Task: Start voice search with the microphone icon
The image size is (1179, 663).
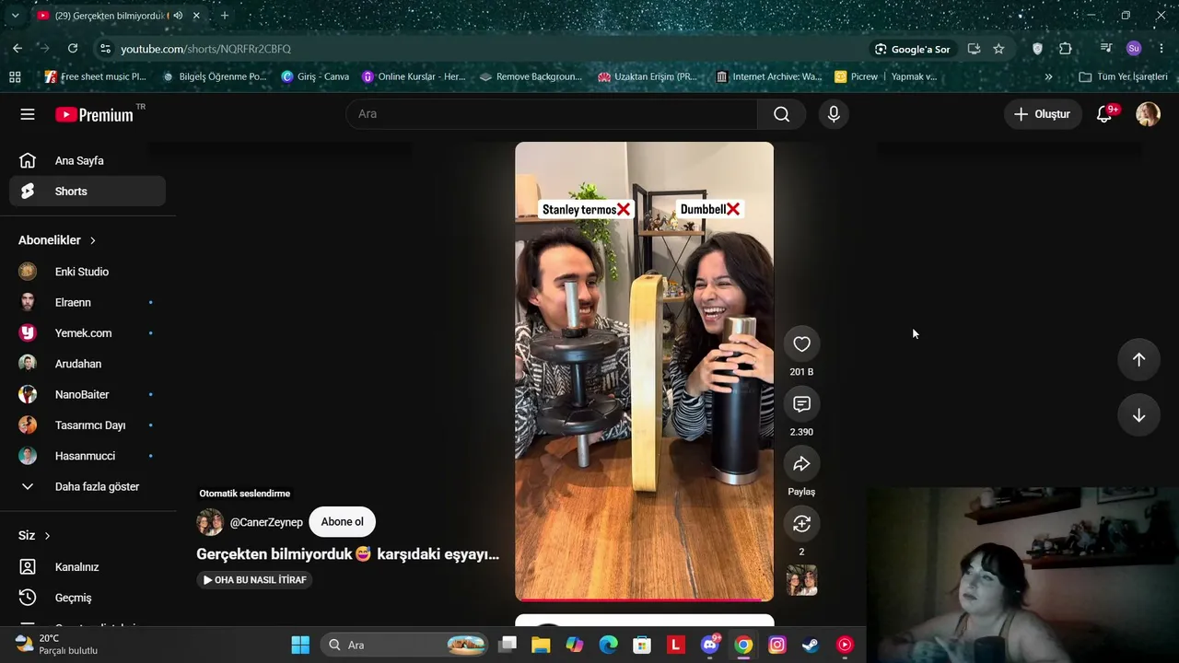Action: [x=834, y=114]
